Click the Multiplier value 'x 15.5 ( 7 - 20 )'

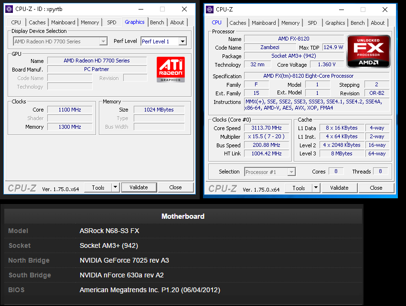pyautogui.click(x=267, y=136)
